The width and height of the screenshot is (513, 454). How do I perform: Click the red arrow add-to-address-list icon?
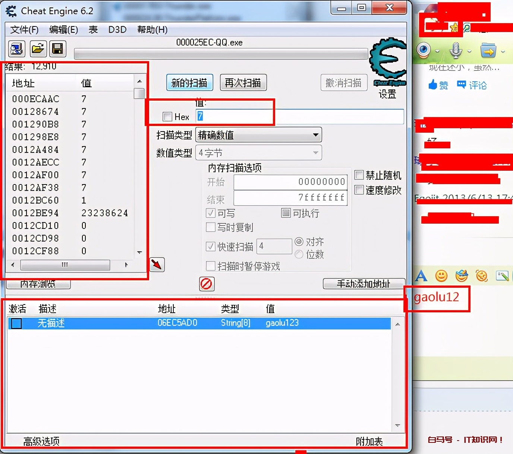tap(157, 265)
